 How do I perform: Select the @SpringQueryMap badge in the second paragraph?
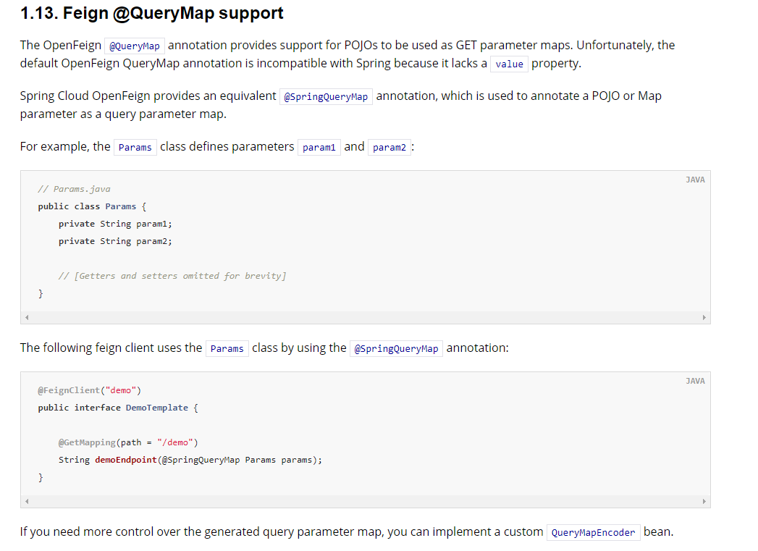(x=326, y=96)
